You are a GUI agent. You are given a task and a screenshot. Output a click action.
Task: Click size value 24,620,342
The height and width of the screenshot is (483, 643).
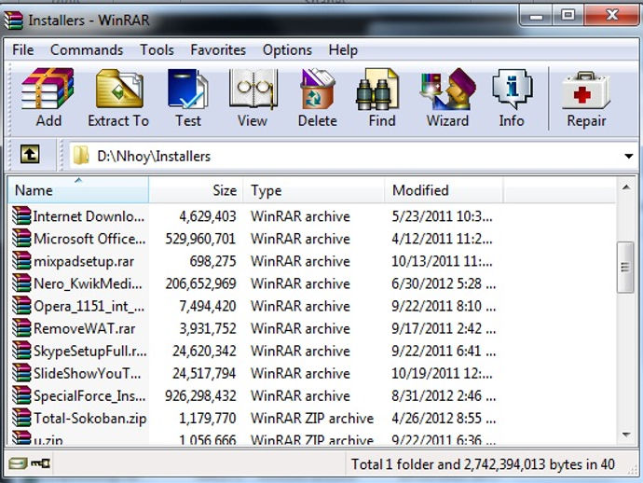coord(204,351)
